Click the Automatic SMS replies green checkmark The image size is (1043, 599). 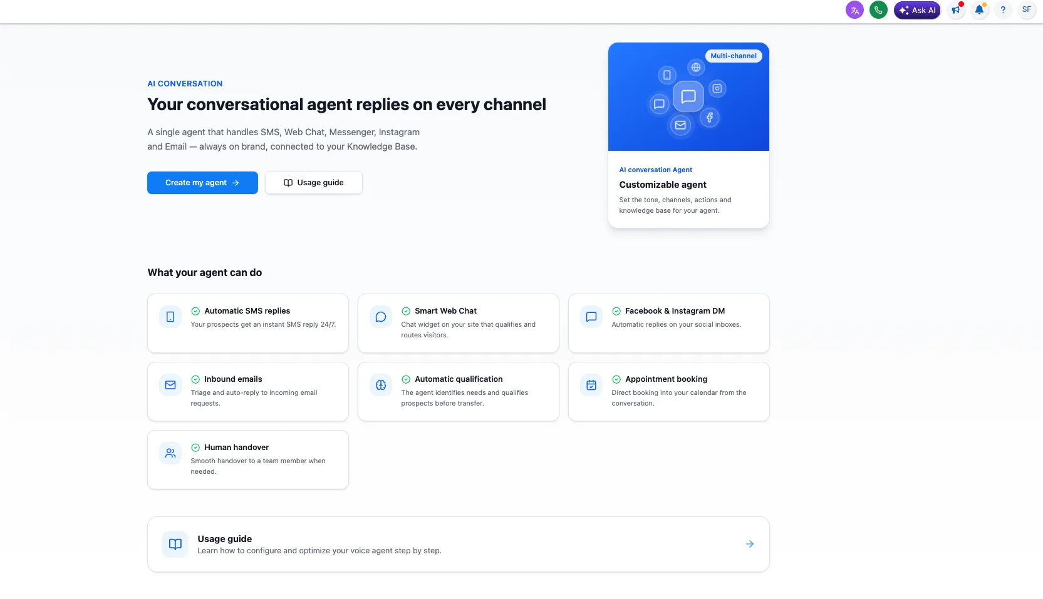point(195,311)
